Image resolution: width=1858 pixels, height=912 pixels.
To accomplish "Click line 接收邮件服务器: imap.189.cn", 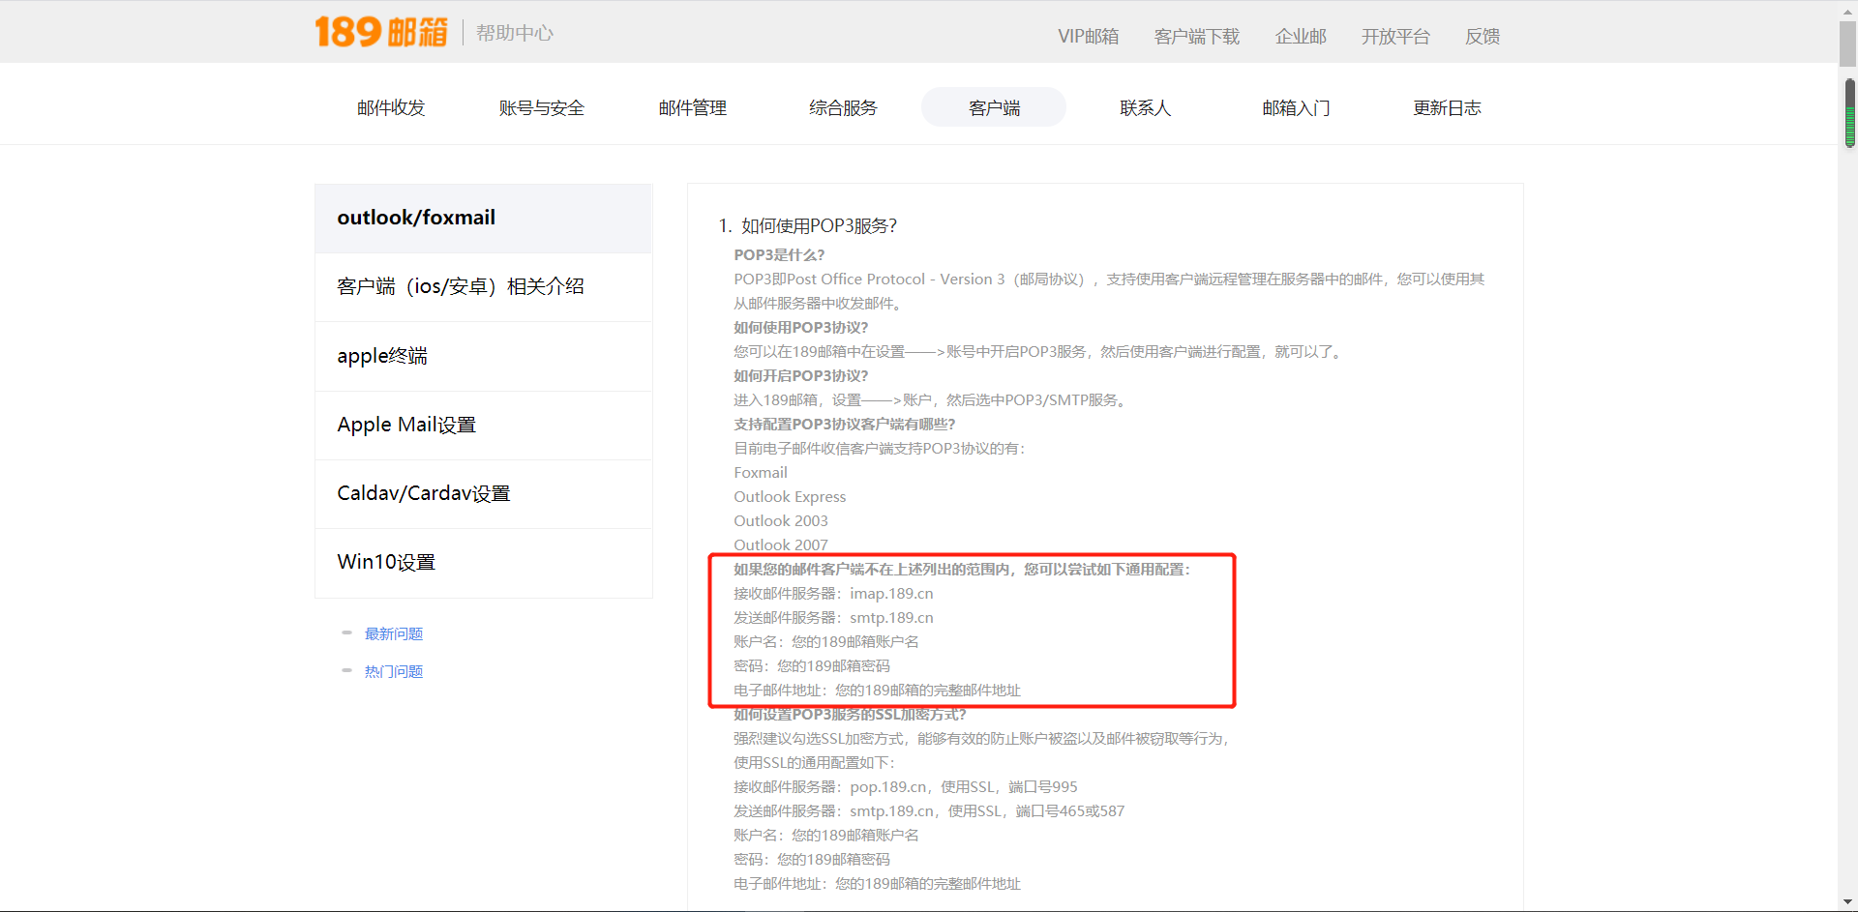I will click(x=833, y=594).
